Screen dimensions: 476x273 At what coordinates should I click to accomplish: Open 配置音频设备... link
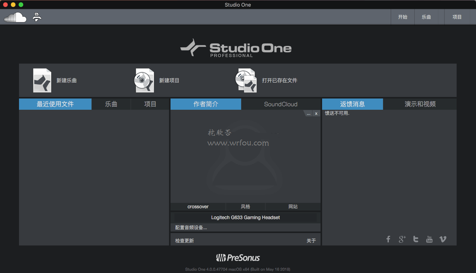coord(191,228)
